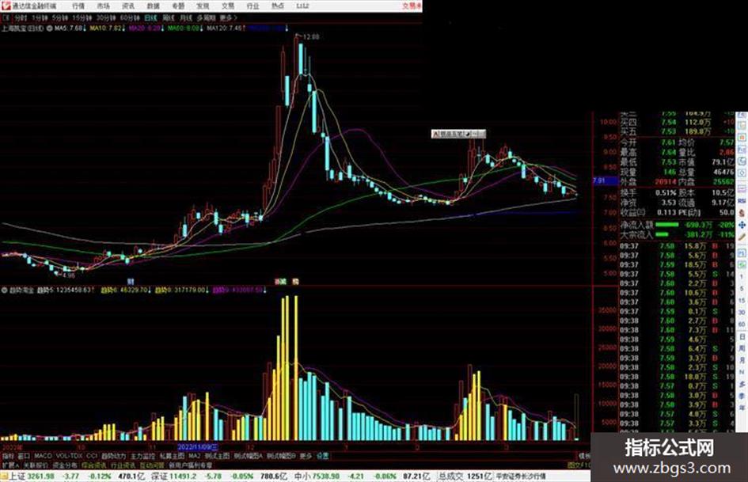748x482 pixels.
Task: Switch chart to 30分钟 period
Action: pos(106,17)
